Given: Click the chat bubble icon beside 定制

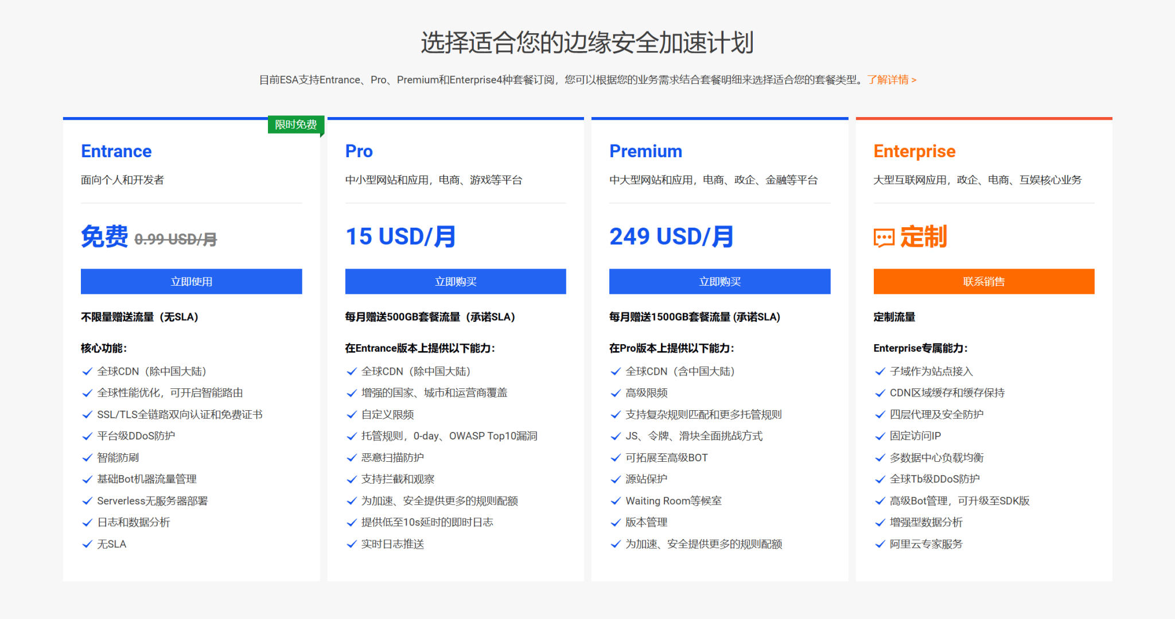Looking at the screenshot, I should 884,236.
